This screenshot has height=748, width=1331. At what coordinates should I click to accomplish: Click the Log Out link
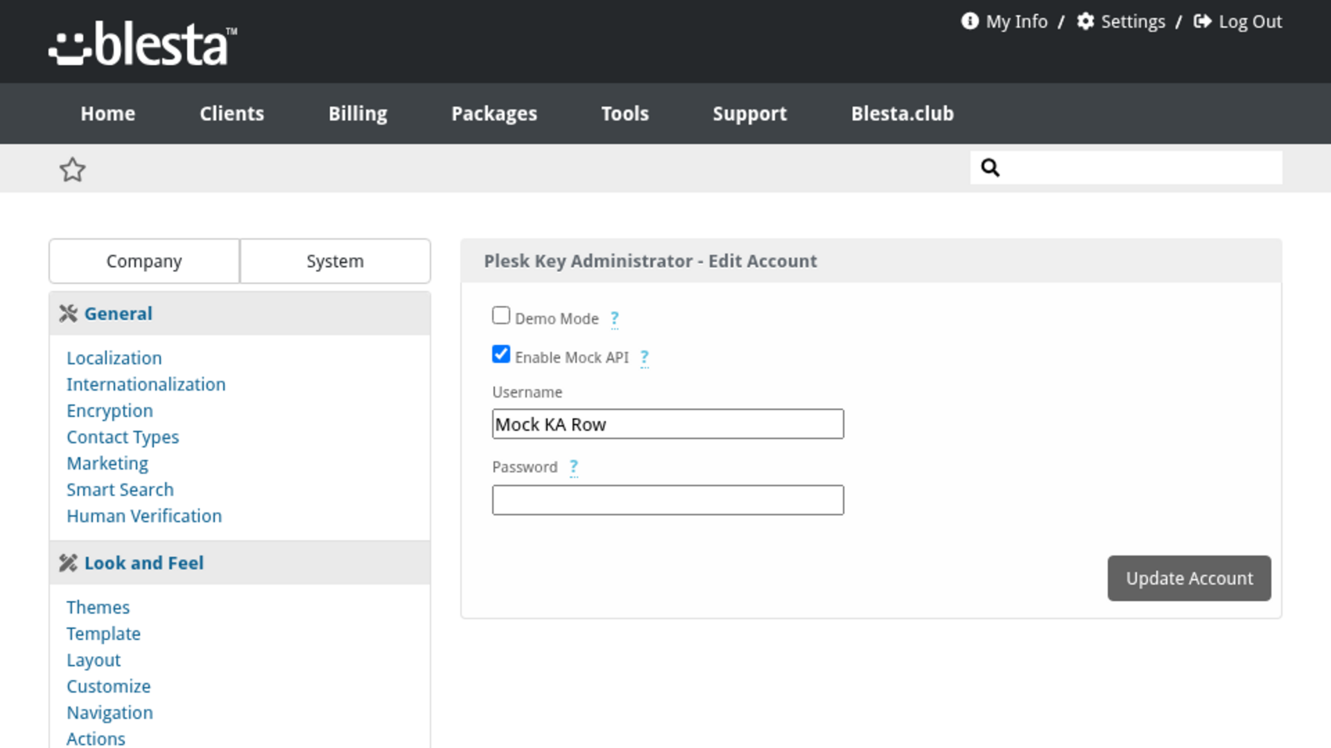1250,21
